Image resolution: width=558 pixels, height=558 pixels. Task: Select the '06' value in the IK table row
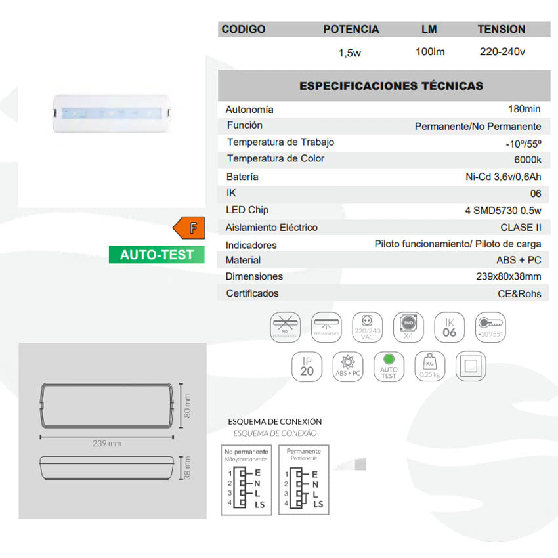pos(536,194)
